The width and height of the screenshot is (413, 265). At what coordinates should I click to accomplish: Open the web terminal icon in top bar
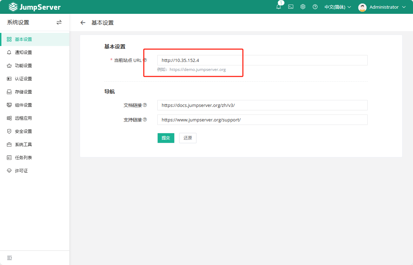[291, 7]
